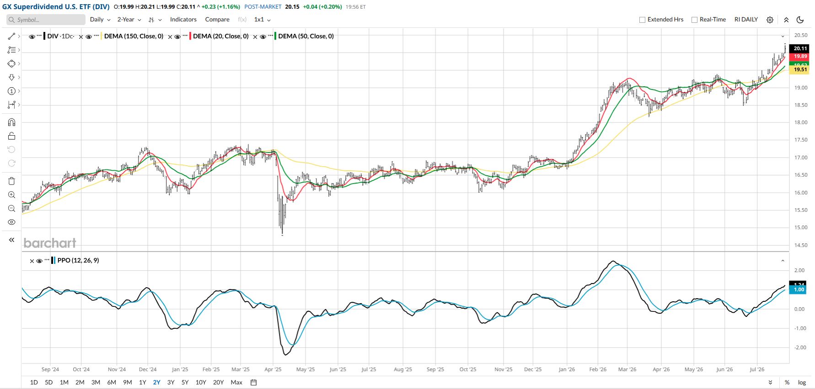
Task: Click the Symbol search field
Action: click(x=46, y=20)
